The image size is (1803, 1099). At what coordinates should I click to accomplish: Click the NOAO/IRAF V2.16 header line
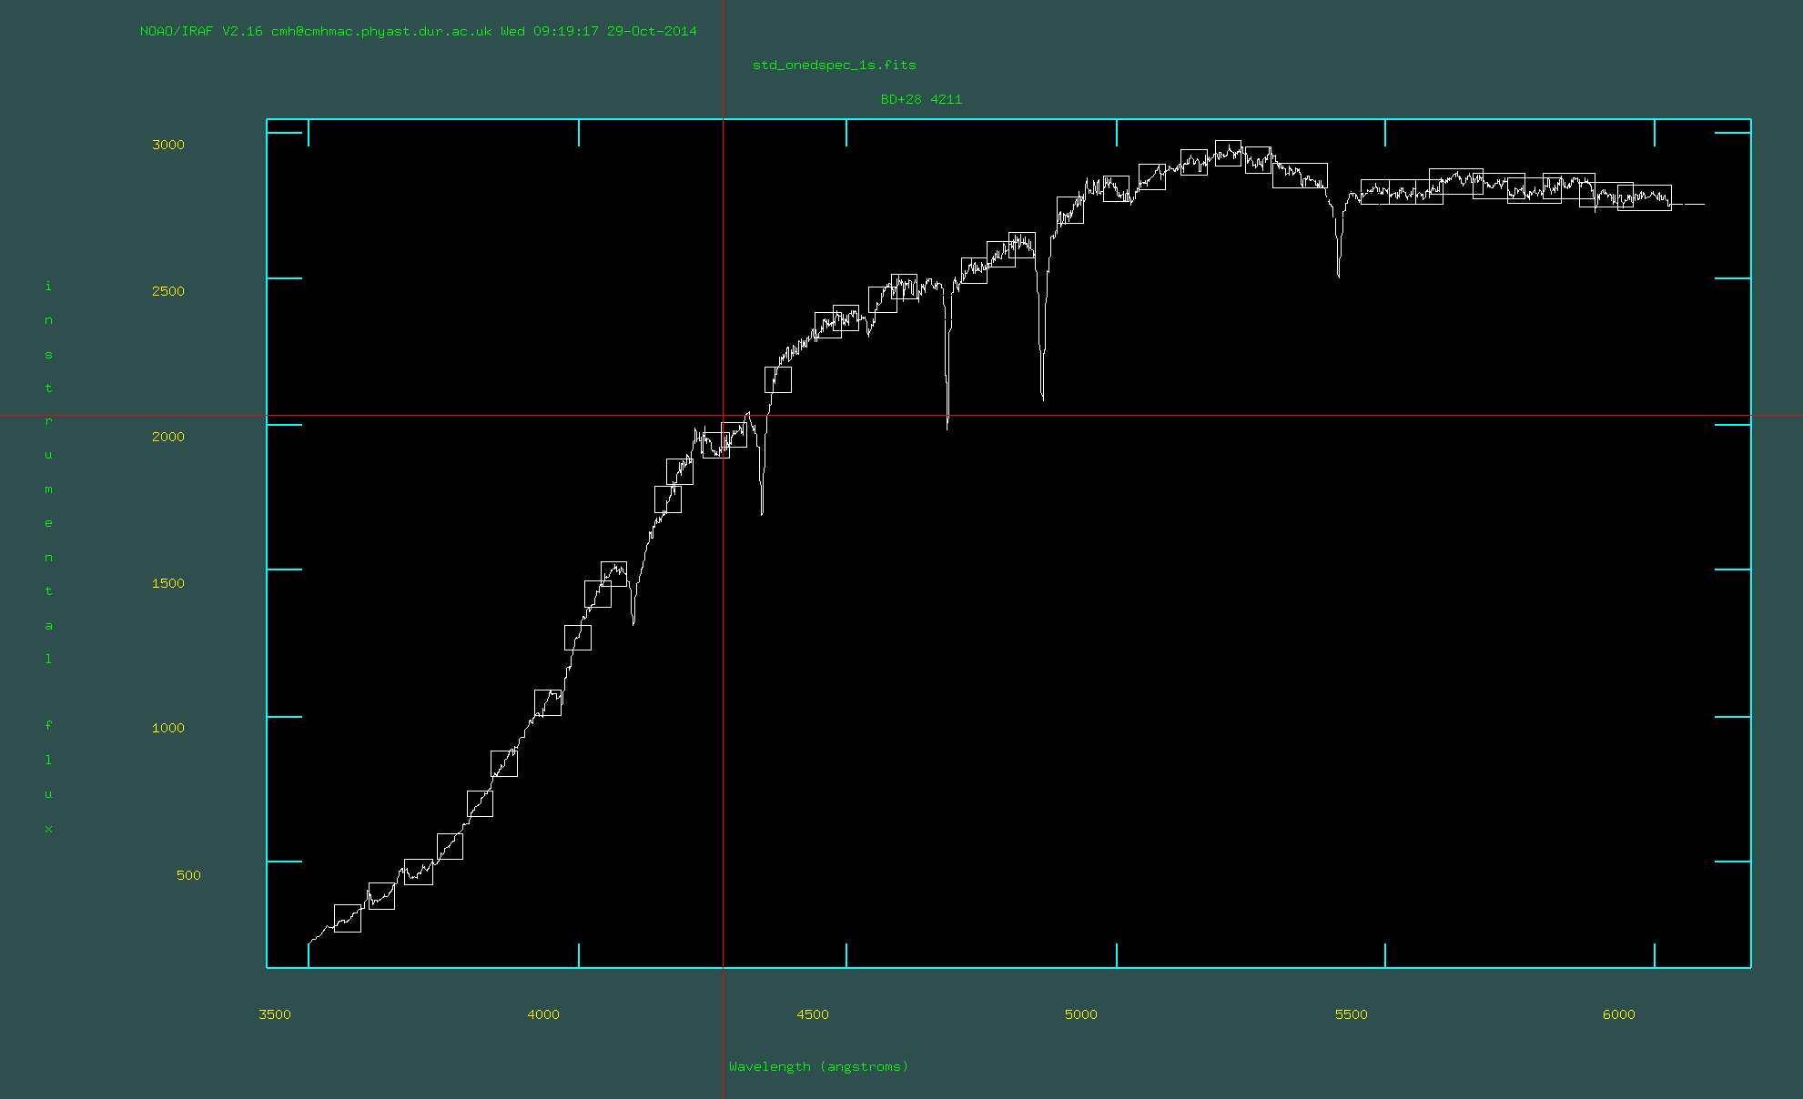pos(418,31)
